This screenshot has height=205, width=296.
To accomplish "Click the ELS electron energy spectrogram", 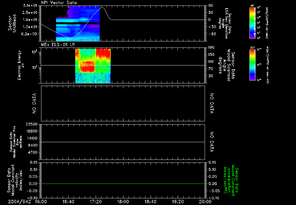I will 93,66.
